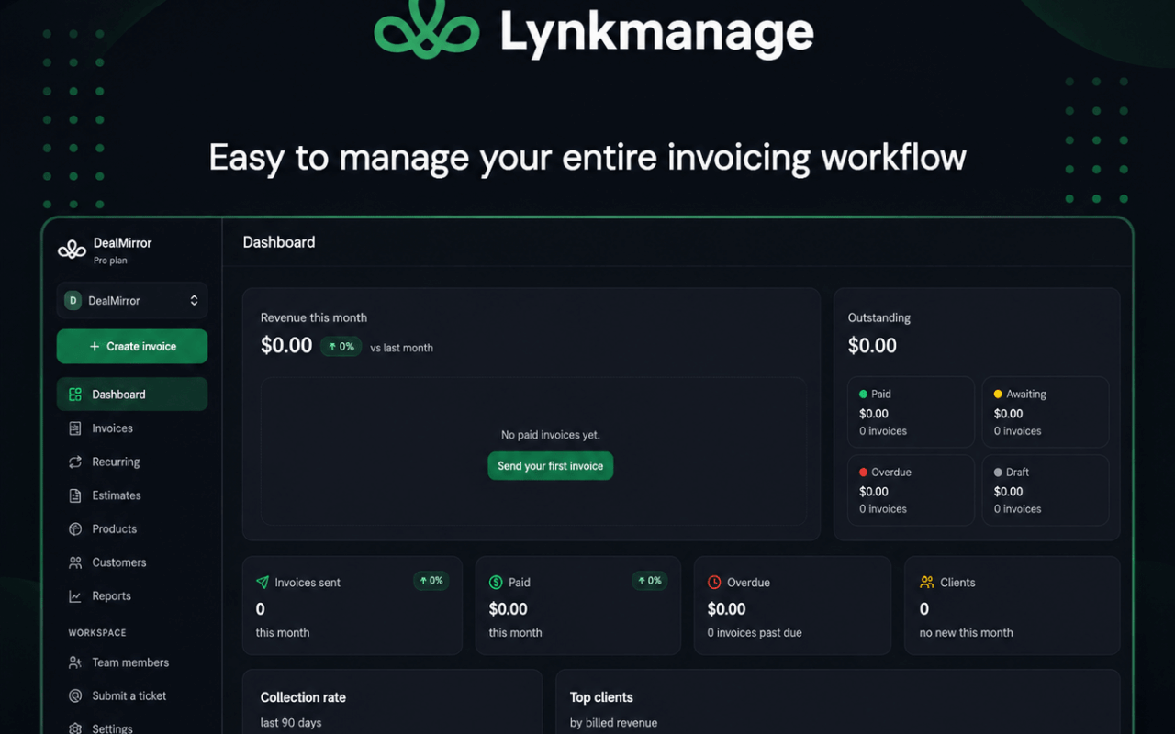Click the Customers people icon
The width and height of the screenshot is (1175, 734).
coord(75,562)
